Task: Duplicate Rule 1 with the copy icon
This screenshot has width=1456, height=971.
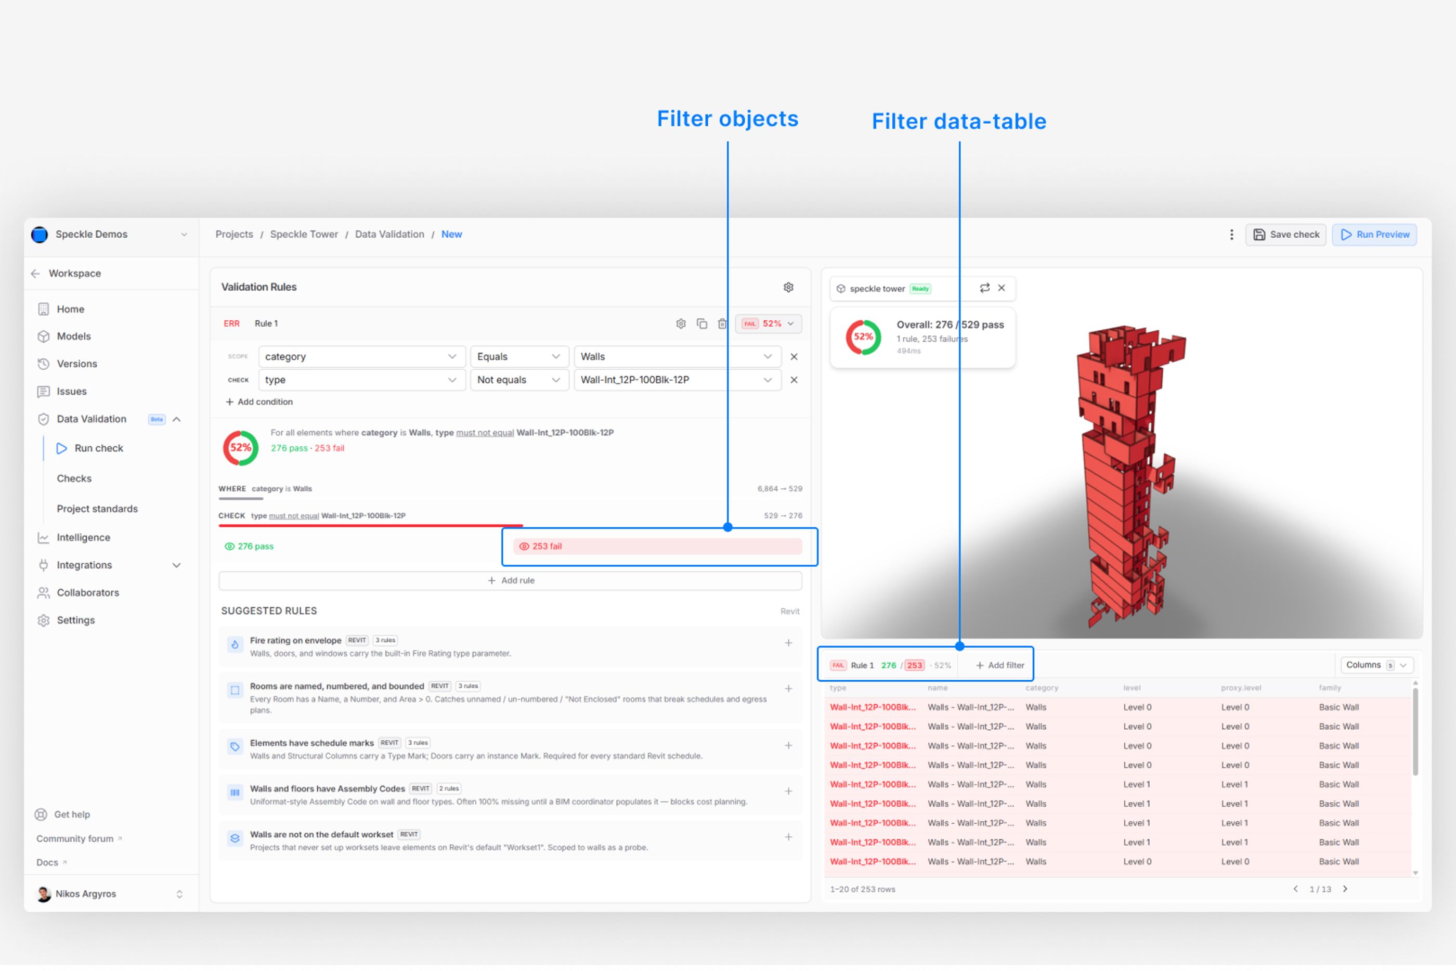Action: tap(702, 324)
